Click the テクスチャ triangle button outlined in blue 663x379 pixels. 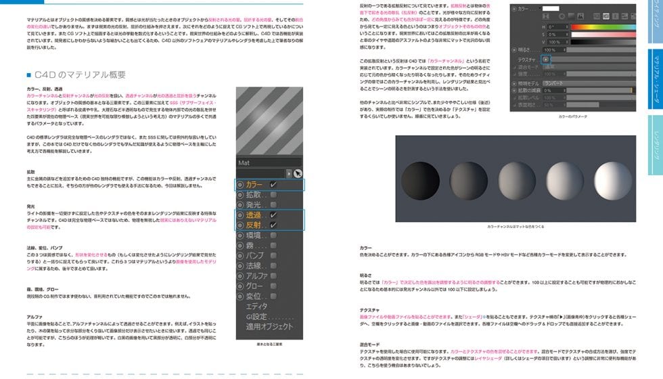coord(546,60)
